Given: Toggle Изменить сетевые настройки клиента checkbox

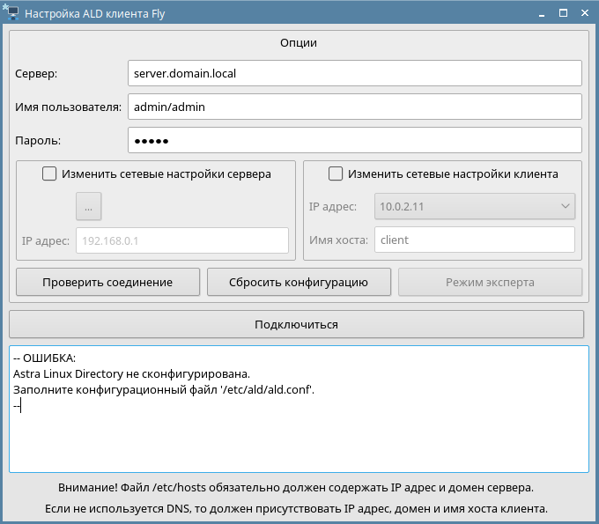Looking at the screenshot, I should click(x=336, y=173).
